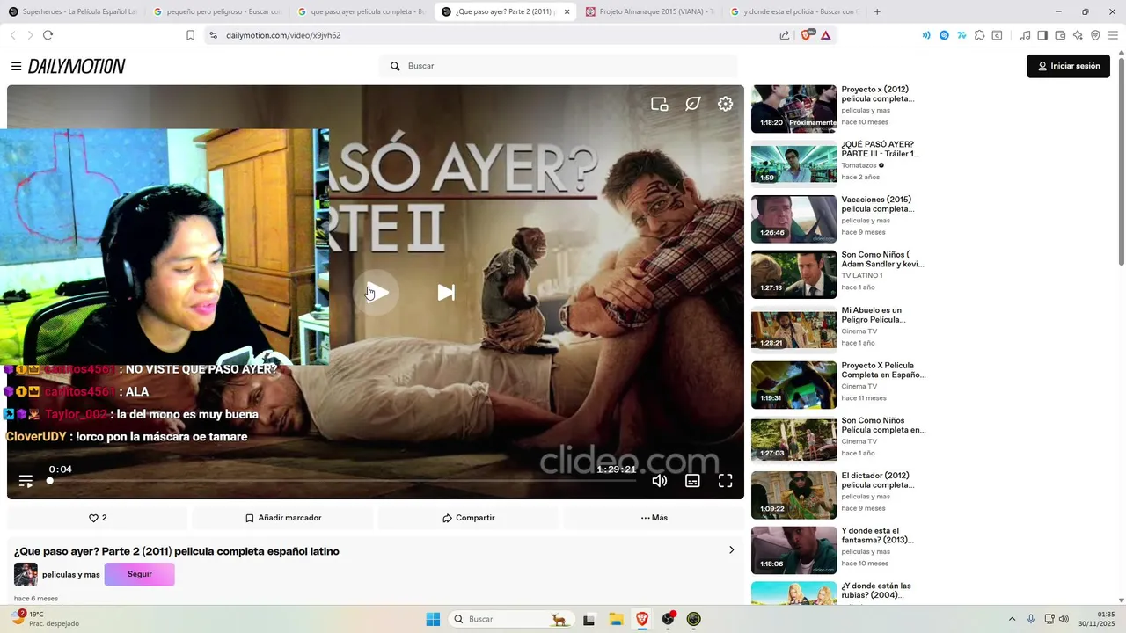Open the Windows Start menu
1126x633 pixels.
[x=433, y=619]
